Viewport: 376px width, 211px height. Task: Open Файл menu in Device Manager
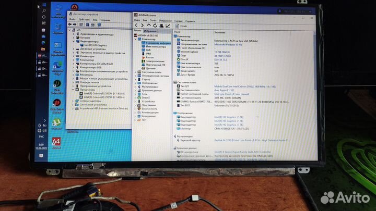point(72,19)
